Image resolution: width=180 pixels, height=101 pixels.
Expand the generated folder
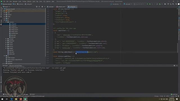click(6, 41)
